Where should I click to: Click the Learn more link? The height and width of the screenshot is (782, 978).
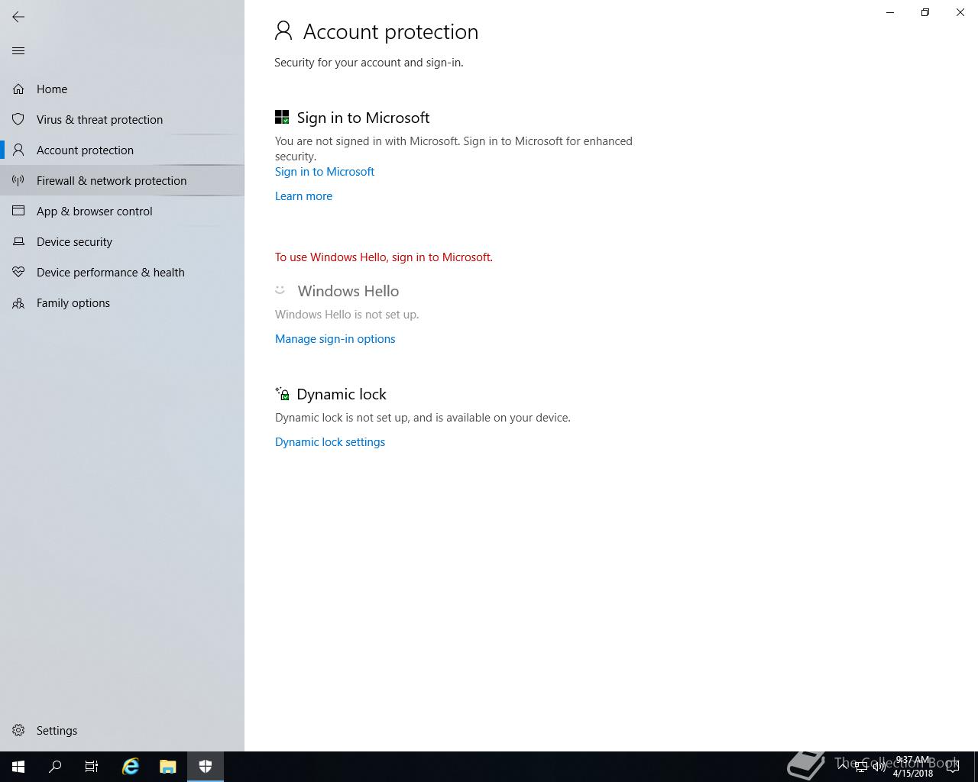[x=303, y=196]
